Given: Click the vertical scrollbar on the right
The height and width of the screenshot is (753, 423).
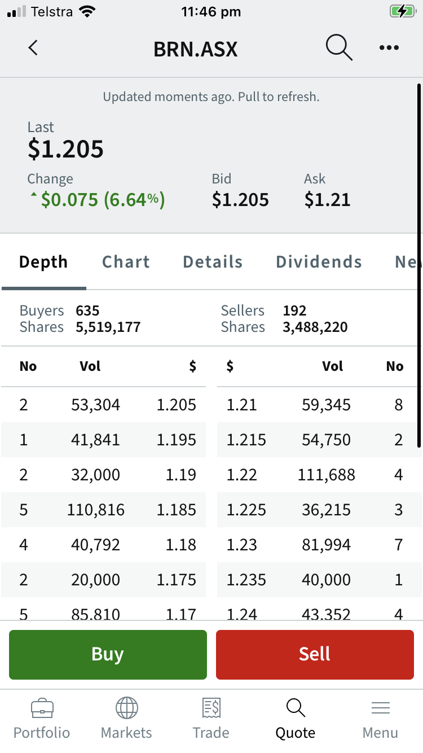Looking at the screenshot, I should pos(418,265).
